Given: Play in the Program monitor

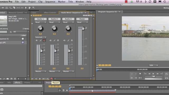Looking at the screenshot, I should (153, 74).
